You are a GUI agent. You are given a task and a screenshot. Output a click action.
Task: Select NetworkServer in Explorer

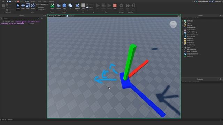point(191,27)
